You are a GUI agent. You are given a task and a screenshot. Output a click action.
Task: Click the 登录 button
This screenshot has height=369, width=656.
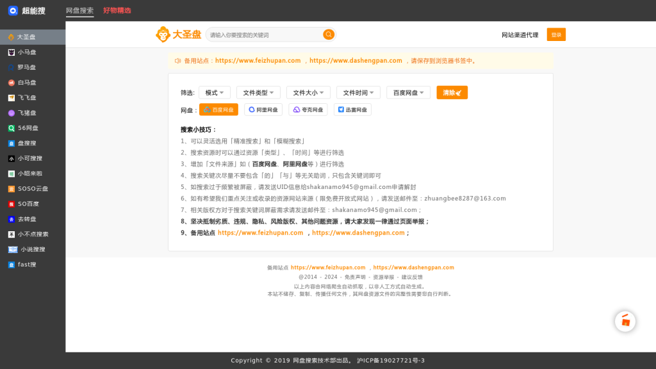pos(556,35)
